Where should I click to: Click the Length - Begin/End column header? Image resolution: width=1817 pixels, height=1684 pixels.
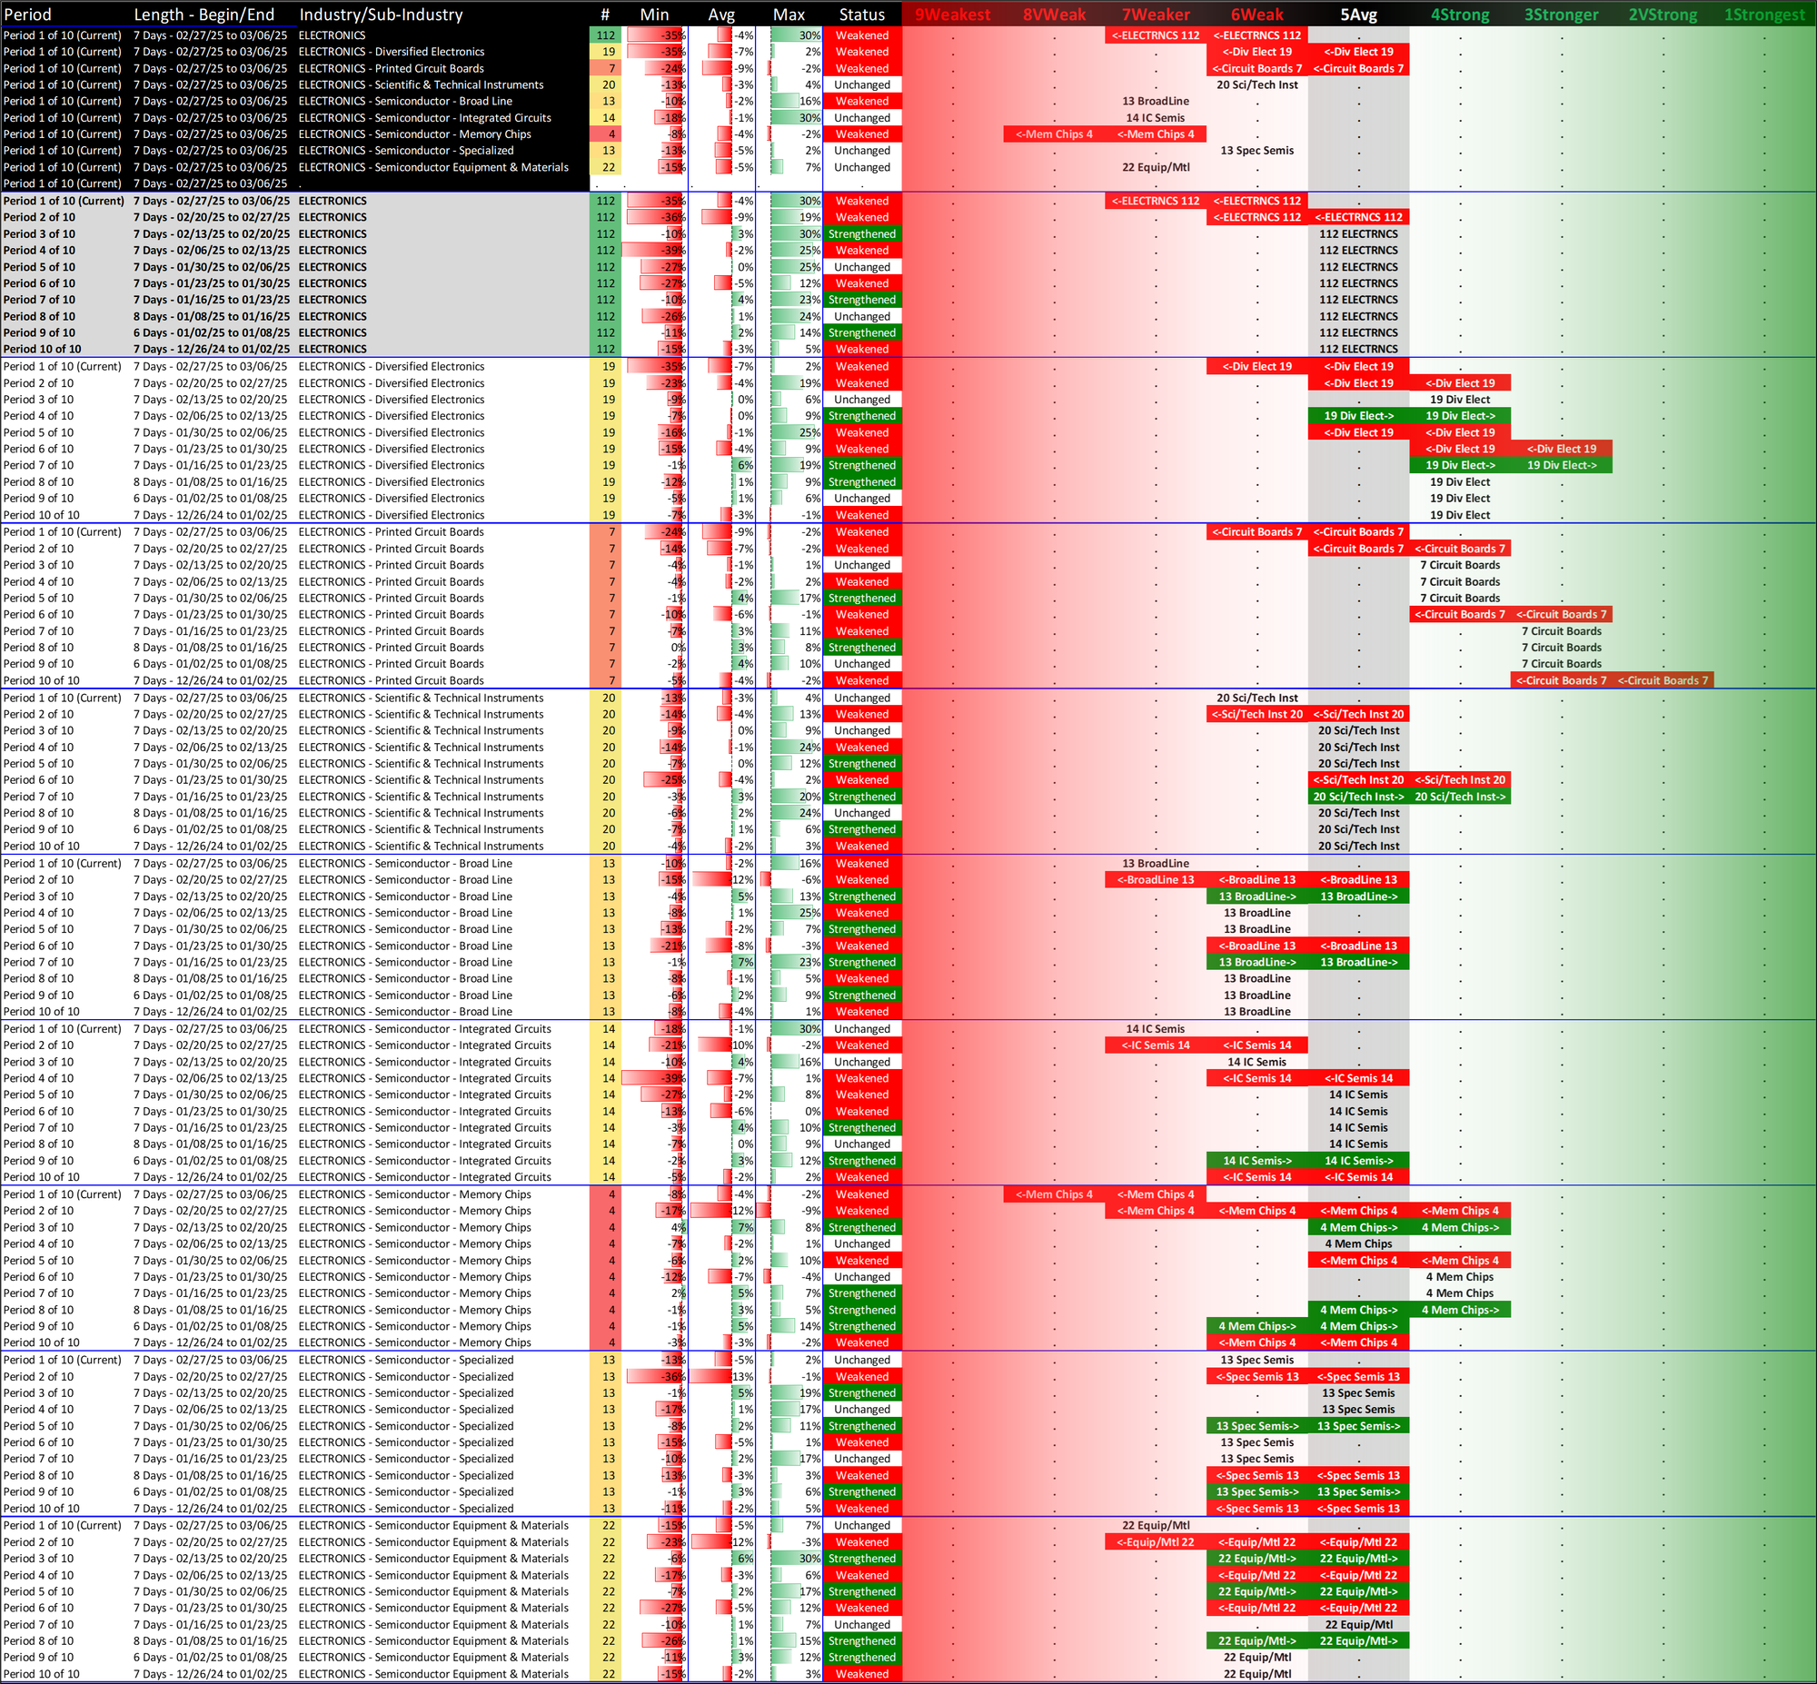click(204, 15)
